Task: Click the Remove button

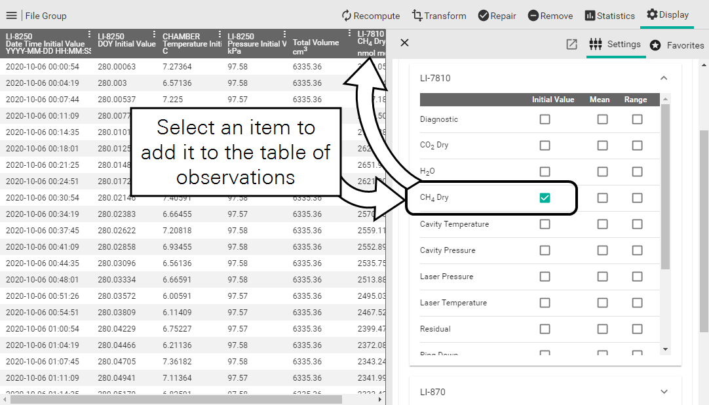Action: [x=550, y=16]
